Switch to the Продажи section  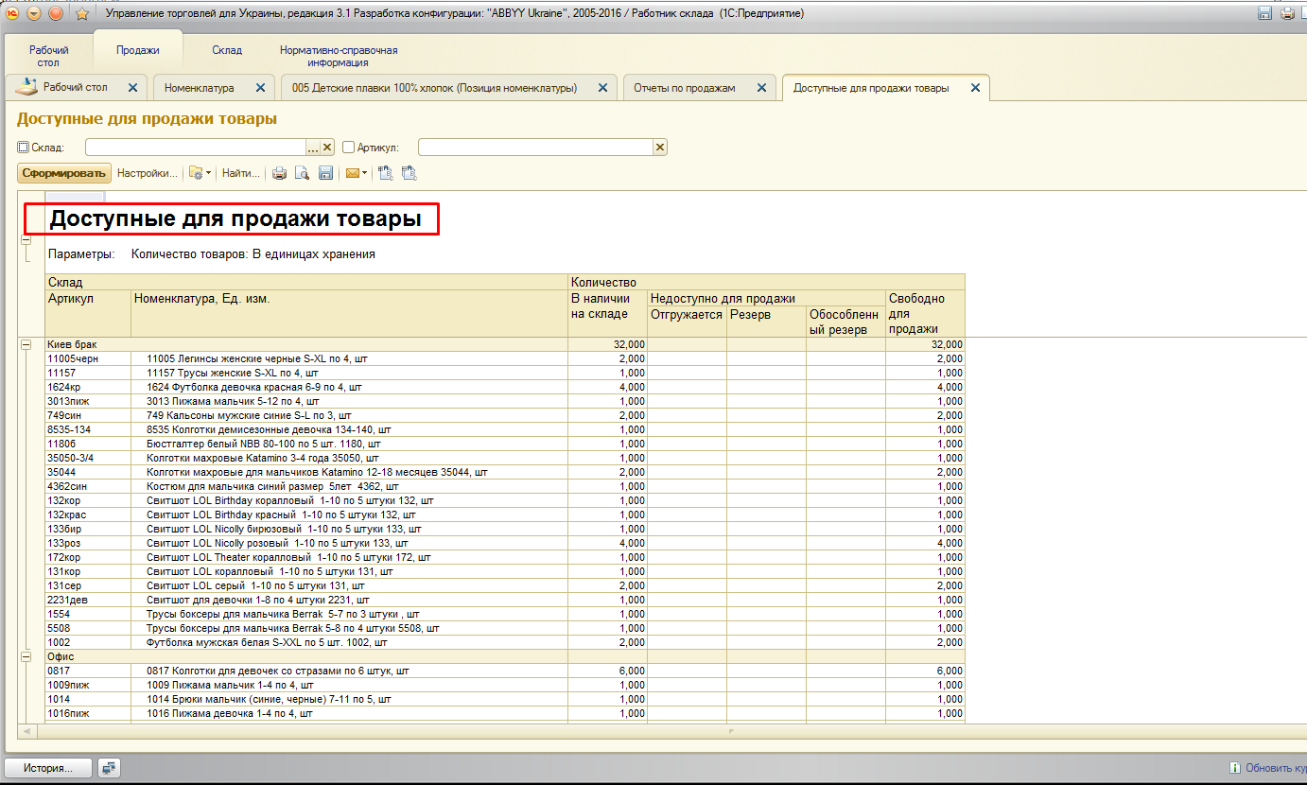pyautogui.click(x=137, y=50)
